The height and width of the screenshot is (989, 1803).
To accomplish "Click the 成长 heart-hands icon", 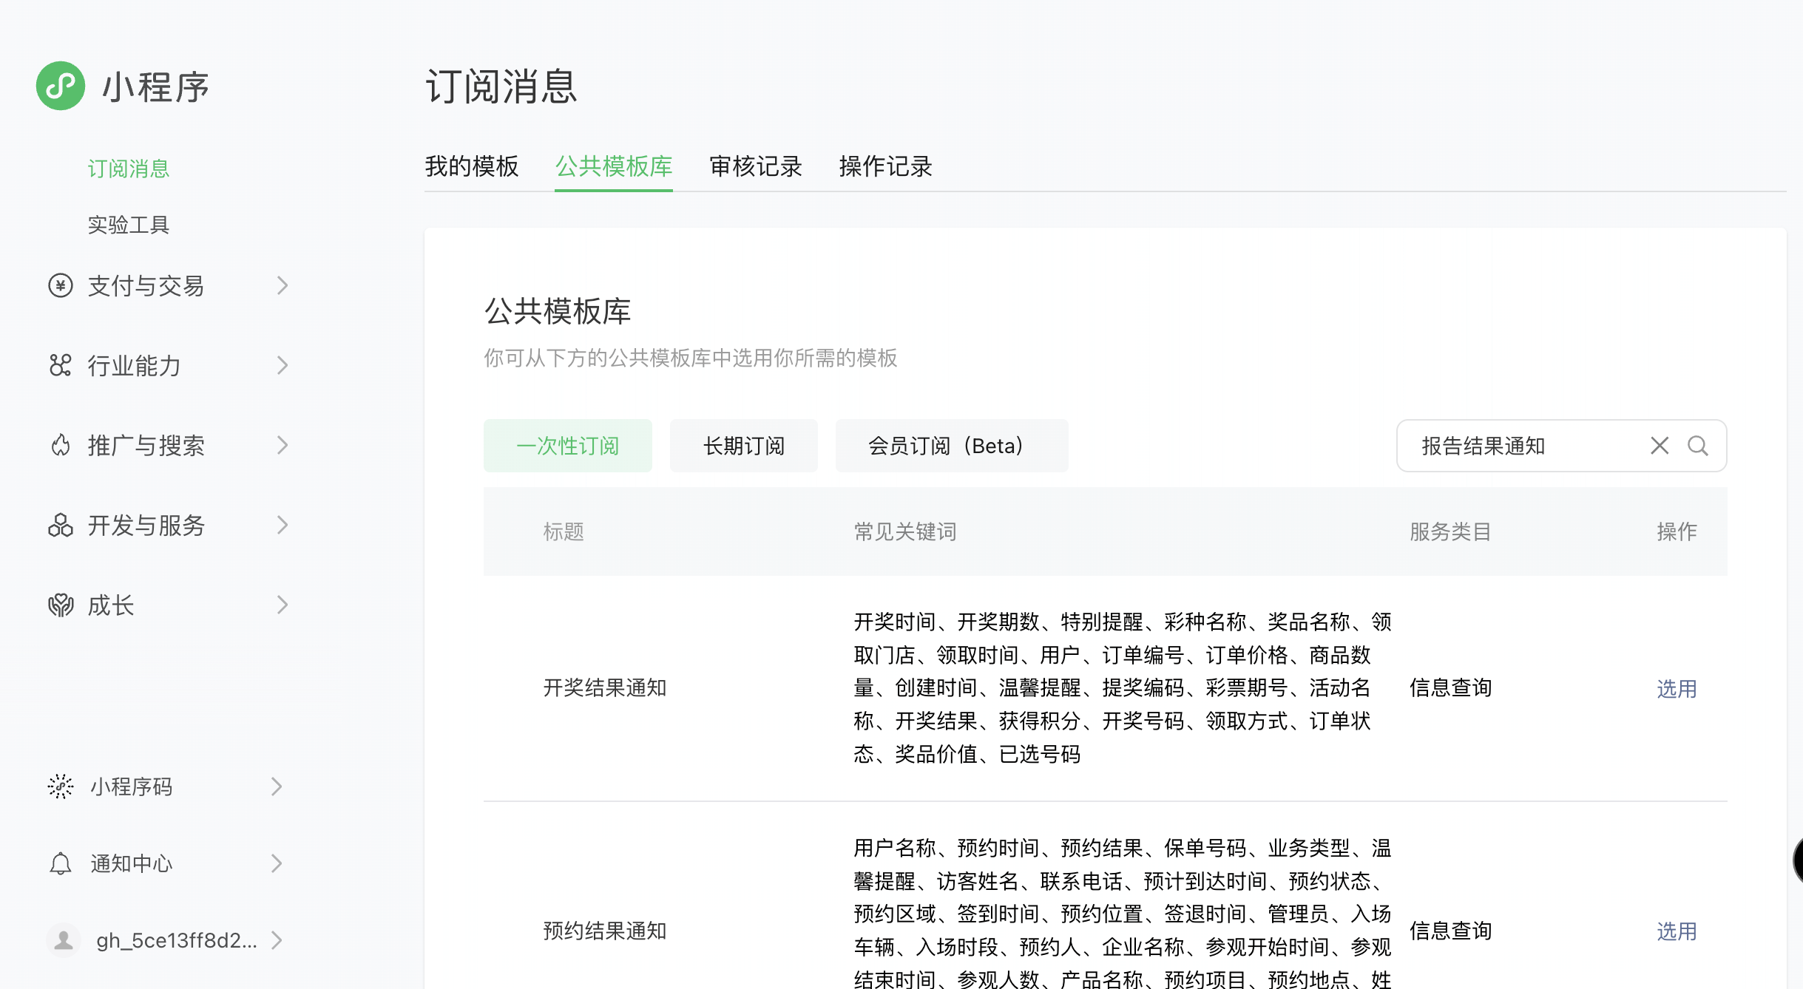I will point(61,605).
